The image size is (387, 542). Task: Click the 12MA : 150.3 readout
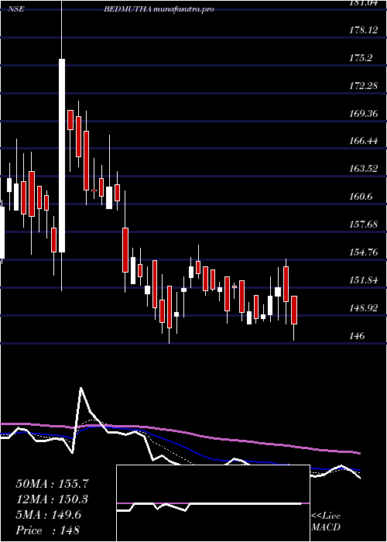pos(52,499)
